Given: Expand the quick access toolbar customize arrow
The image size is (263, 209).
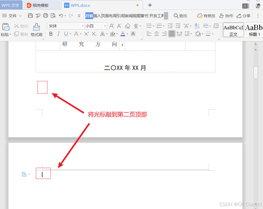Looking at the screenshot, I should [x=79, y=16].
